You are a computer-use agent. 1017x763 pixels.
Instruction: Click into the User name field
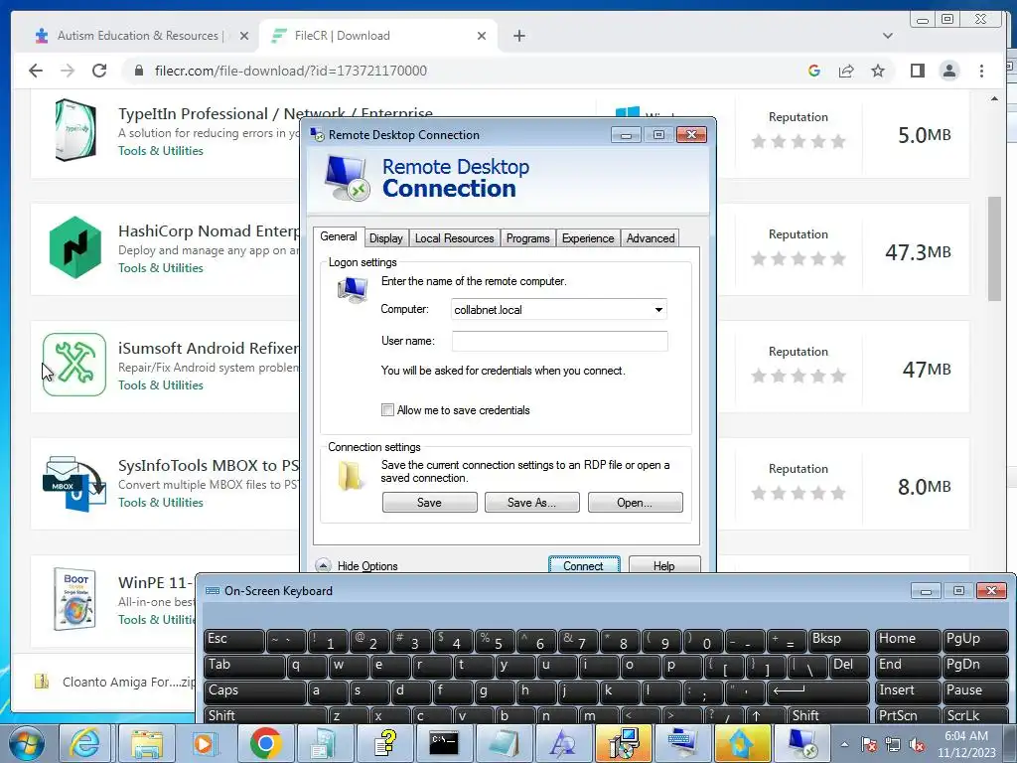pos(560,341)
